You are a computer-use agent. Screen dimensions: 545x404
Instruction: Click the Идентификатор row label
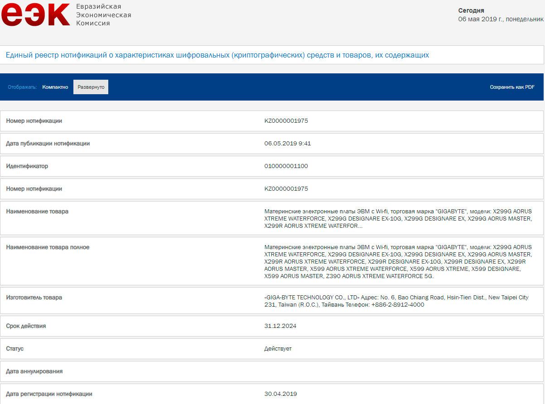(27, 166)
